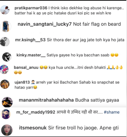Open bansal_anuu username link
This screenshot has width=127, height=137.
pos(26,67)
